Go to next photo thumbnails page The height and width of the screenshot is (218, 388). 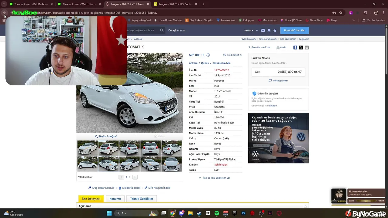tap(135, 177)
